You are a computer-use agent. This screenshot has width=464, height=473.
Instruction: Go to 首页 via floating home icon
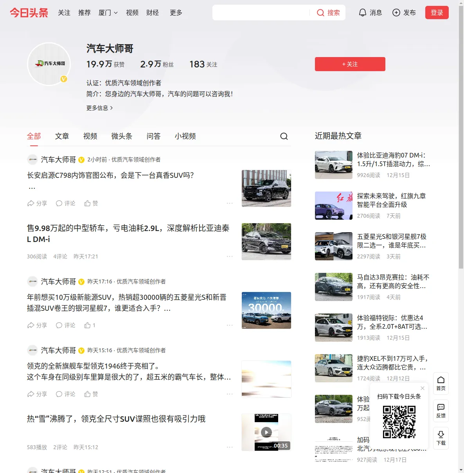click(441, 383)
